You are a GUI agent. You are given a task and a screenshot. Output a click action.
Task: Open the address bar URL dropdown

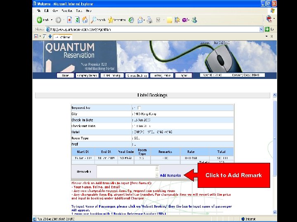coord(261,29)
